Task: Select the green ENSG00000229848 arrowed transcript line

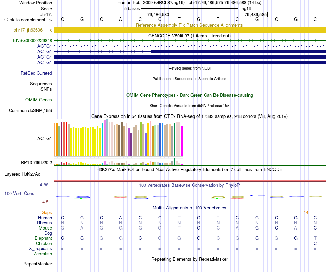Action: click(x=189, y=41)
